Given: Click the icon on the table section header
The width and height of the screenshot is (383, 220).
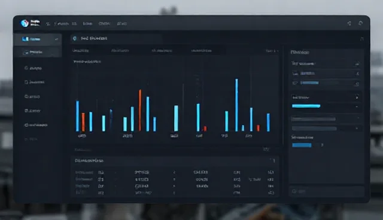Looking at the screenshot, I should click(x=273, y=160).
